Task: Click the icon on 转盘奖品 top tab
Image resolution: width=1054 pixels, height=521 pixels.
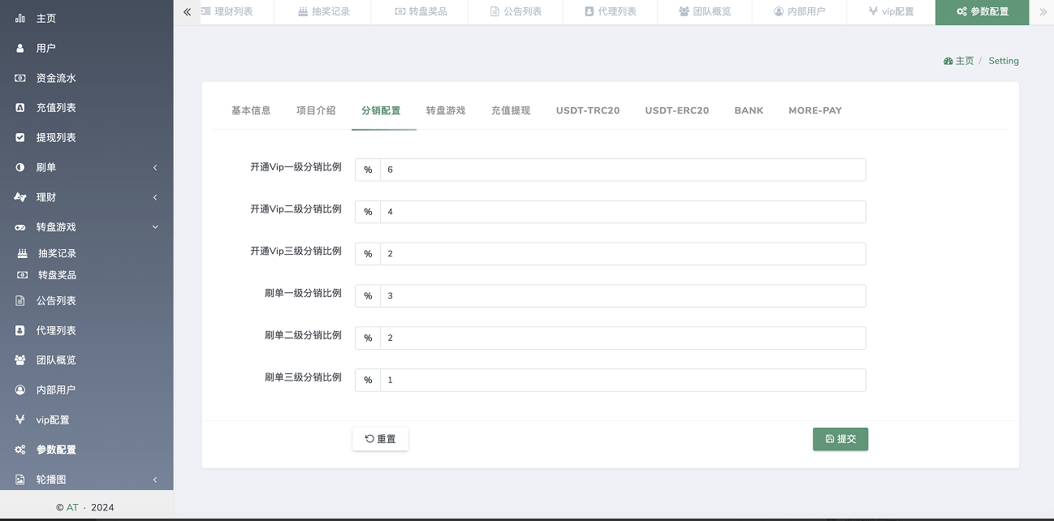Action: click(400, 12)
